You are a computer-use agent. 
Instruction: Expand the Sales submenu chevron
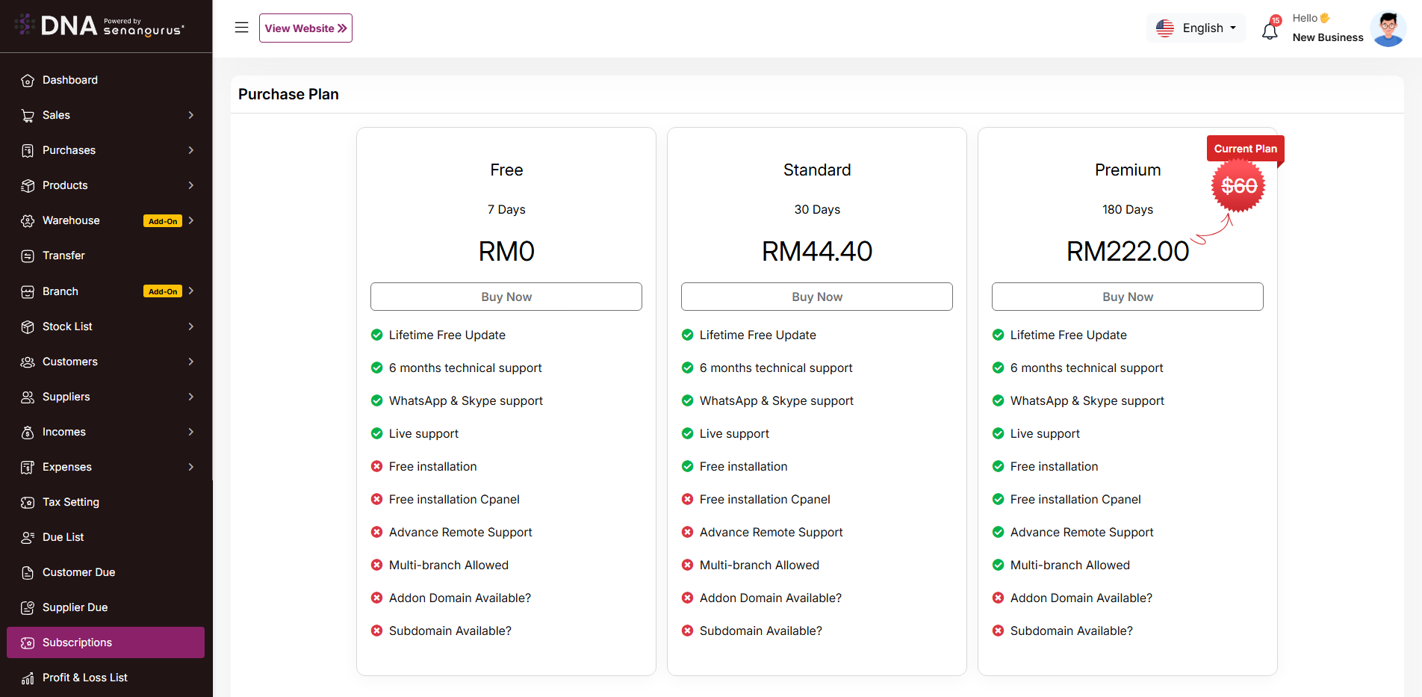(x=191, y=115)
